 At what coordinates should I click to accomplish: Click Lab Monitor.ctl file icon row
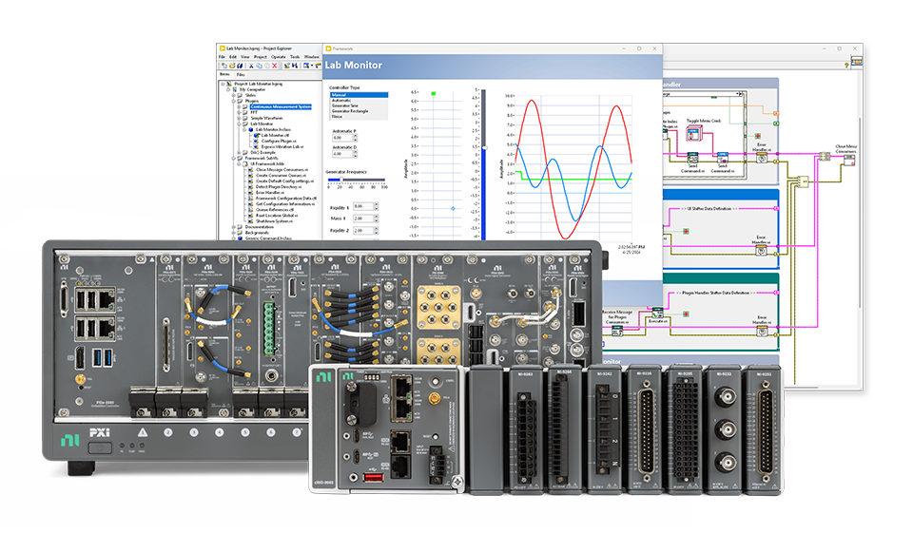point(272,135)
